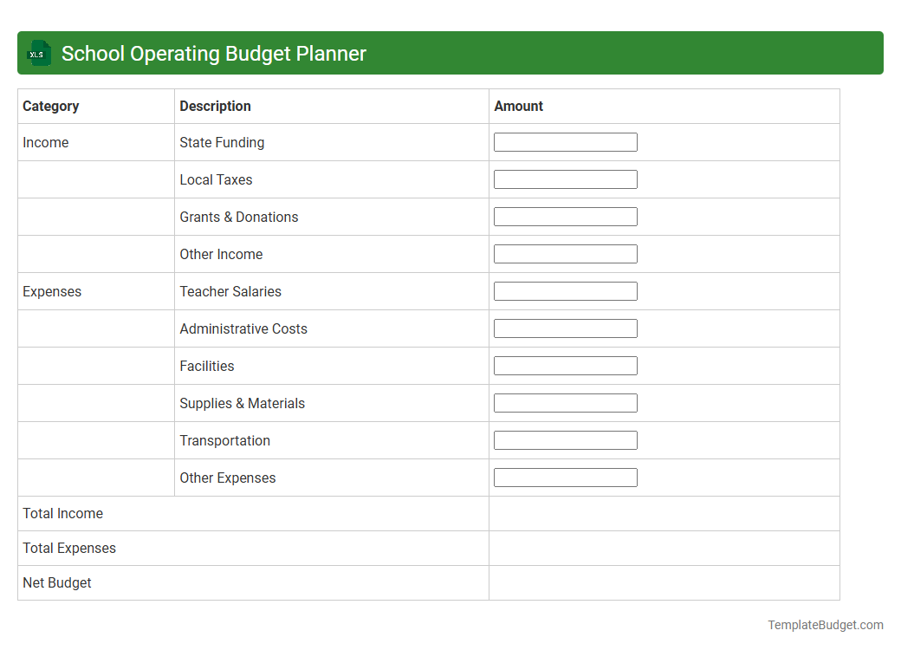Click the Facilities amount input box
The height and width of the screenshot is (650, 901).
point(565,365)
